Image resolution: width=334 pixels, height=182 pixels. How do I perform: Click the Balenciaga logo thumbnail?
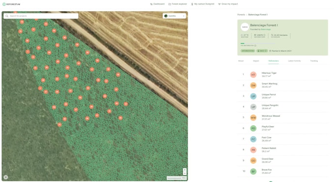point(245,27)
